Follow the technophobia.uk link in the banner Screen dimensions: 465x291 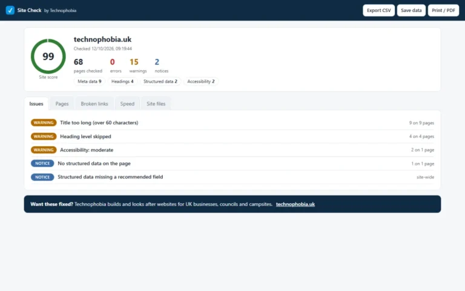pos(295,204)
